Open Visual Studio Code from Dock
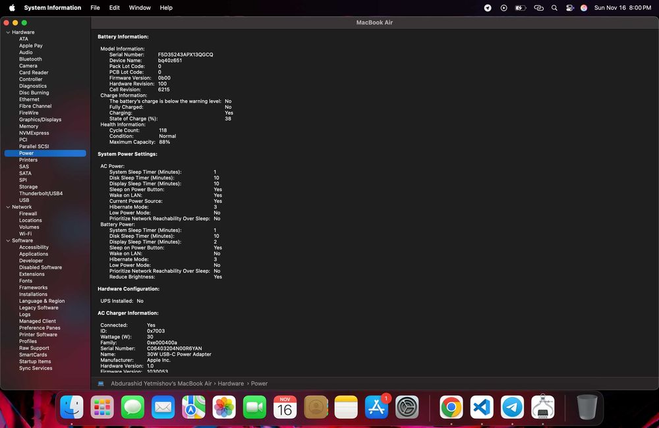This screenshot has width=659, height=428. 482,407
